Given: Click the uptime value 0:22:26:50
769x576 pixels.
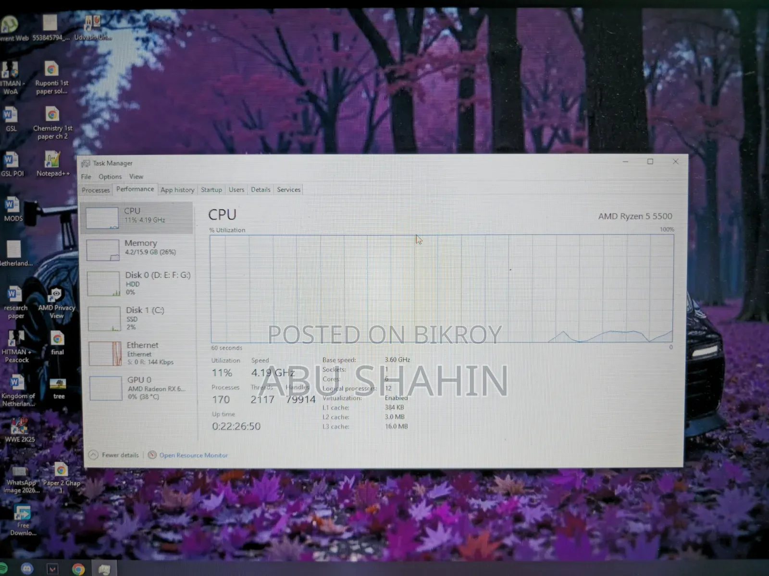Looking at the screenshot, I should coord(236,426).
